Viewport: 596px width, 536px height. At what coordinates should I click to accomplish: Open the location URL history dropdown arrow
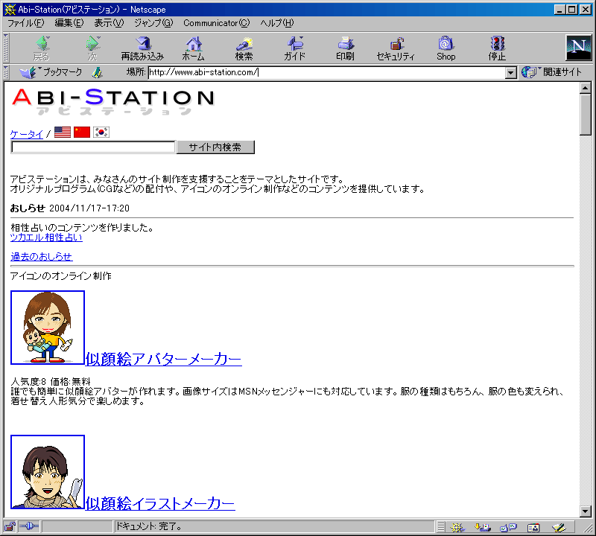(x=511, y=72)
